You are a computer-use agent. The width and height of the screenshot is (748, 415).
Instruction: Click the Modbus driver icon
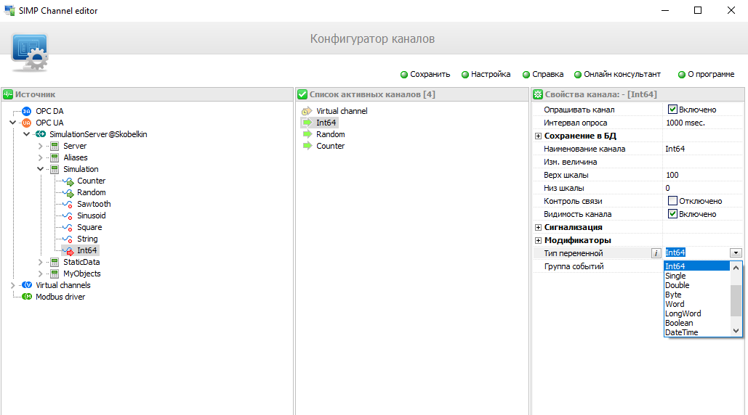(x=27, y=297)
